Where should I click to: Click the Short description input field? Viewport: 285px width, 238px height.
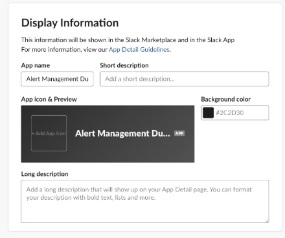click(185, 79)
